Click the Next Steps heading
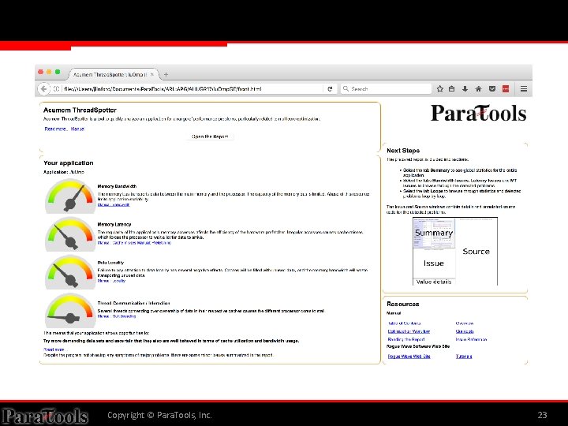The width and height of the screenshot is (568, 426). (x=403, y=151)
